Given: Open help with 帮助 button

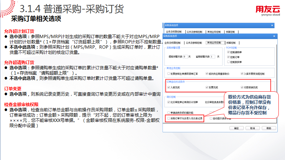Looking at the screenshot, I should [269, 128].
